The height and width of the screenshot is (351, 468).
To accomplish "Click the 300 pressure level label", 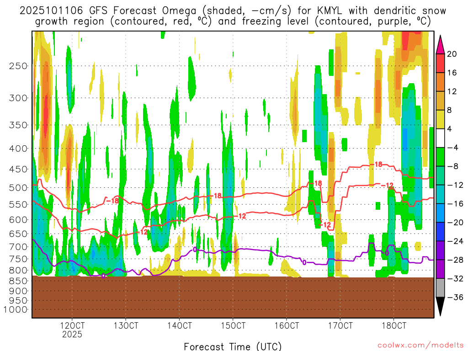I will [x=18, y=98].
